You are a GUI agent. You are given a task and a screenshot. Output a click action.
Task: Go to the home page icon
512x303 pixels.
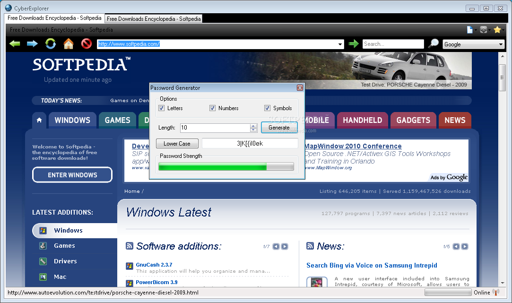68,43
